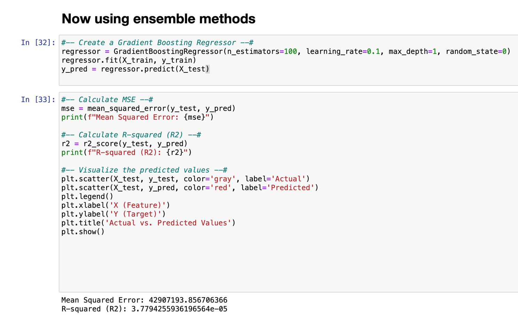The width and height of the screenshot is (518, 315).
Task: Click the "Visualize the predicted values" comment
Action: click(x=144, y=170)
